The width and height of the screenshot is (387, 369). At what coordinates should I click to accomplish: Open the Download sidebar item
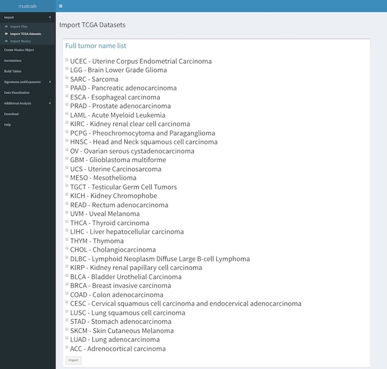pyautogui.click(x=11, y=114)
